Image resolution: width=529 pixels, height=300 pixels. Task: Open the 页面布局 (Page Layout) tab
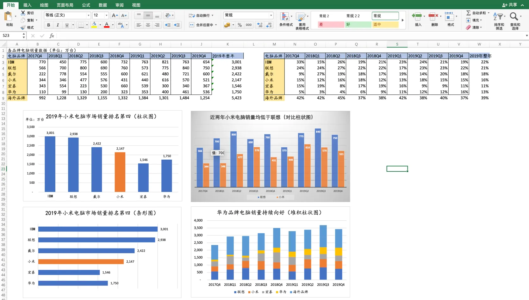65,5
